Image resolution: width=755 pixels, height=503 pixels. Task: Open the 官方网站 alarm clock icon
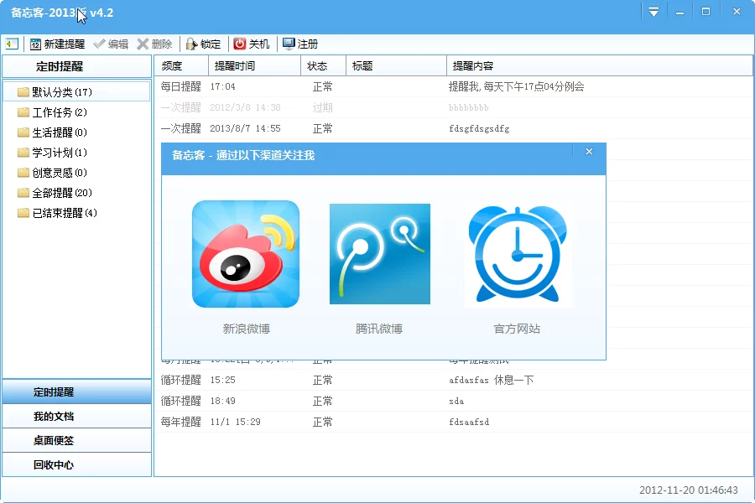[518, 254]
